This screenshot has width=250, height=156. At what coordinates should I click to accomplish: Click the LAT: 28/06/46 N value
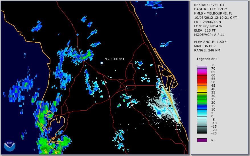[207, 22]
